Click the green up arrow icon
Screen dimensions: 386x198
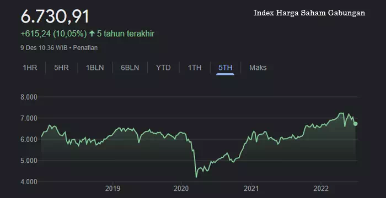click(92, 34)
